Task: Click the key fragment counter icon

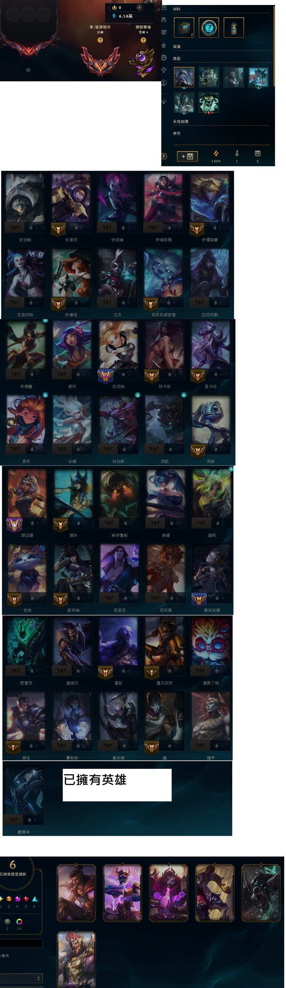Action: point(237,153)
